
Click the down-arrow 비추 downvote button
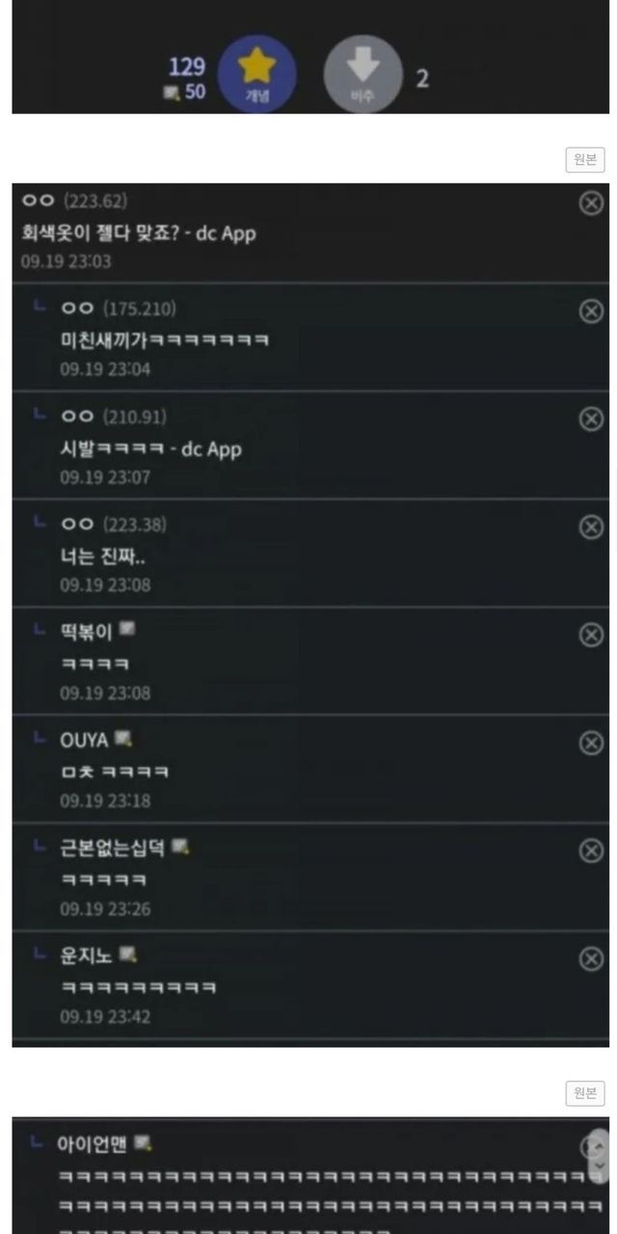(x=362, y=74)
